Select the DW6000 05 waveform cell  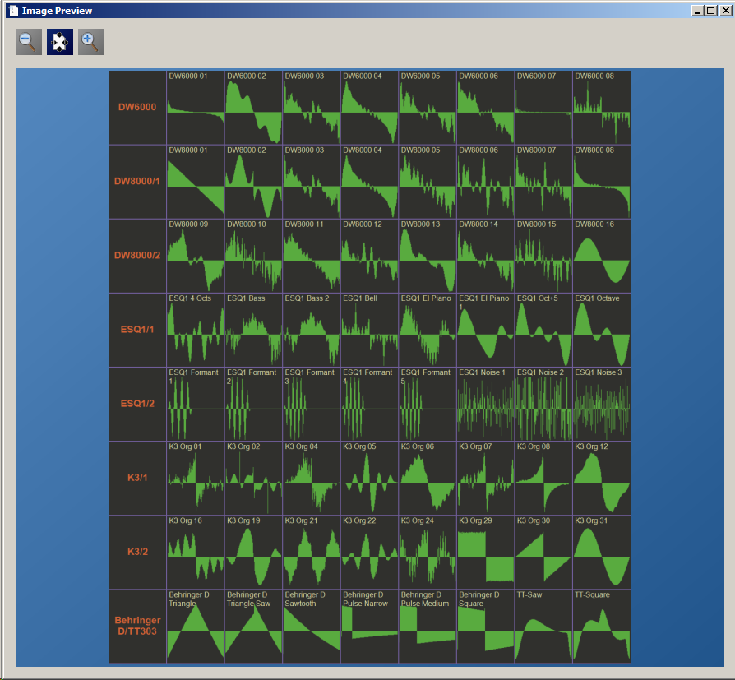[428, 108]
